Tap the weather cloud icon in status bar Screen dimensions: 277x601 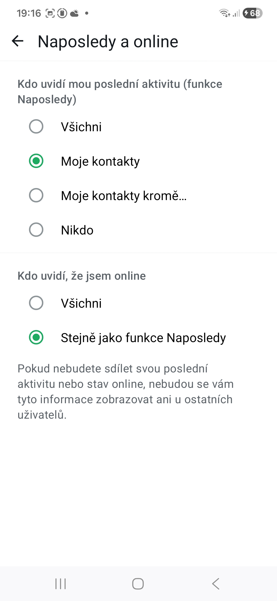[x=75, y=13]
